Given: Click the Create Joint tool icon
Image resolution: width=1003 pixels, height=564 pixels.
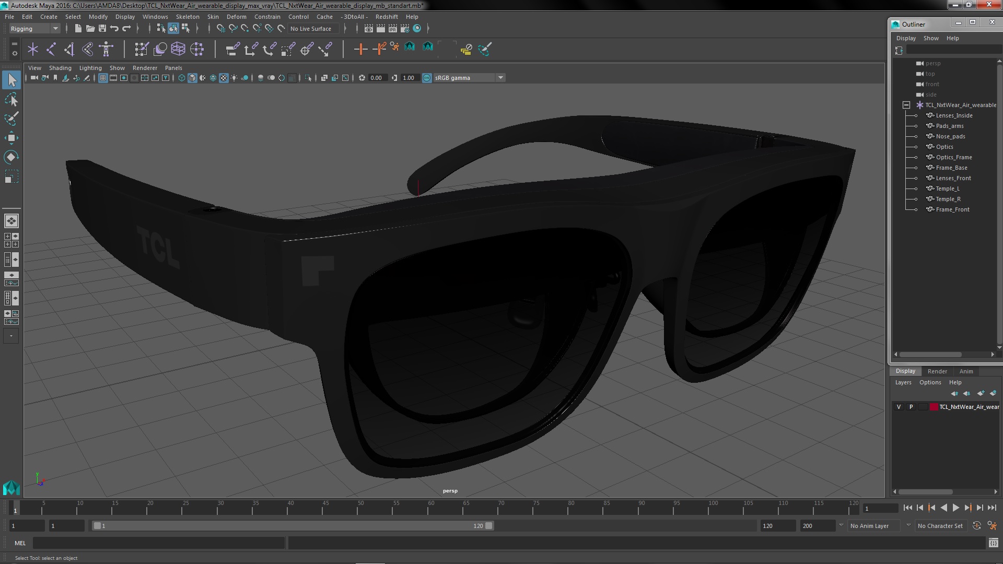Looking at the screenshot, I should point(51,49).
